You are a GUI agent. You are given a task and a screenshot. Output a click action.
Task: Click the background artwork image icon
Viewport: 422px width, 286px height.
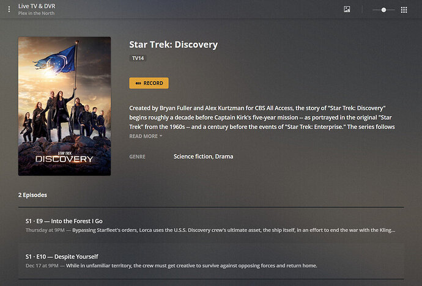point(347,9)
